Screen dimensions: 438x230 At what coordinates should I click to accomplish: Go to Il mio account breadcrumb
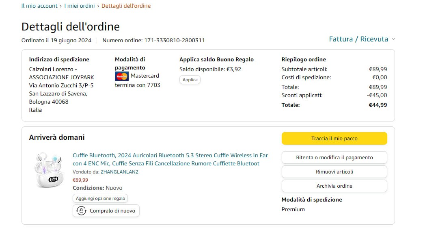(x=39, y=6)
